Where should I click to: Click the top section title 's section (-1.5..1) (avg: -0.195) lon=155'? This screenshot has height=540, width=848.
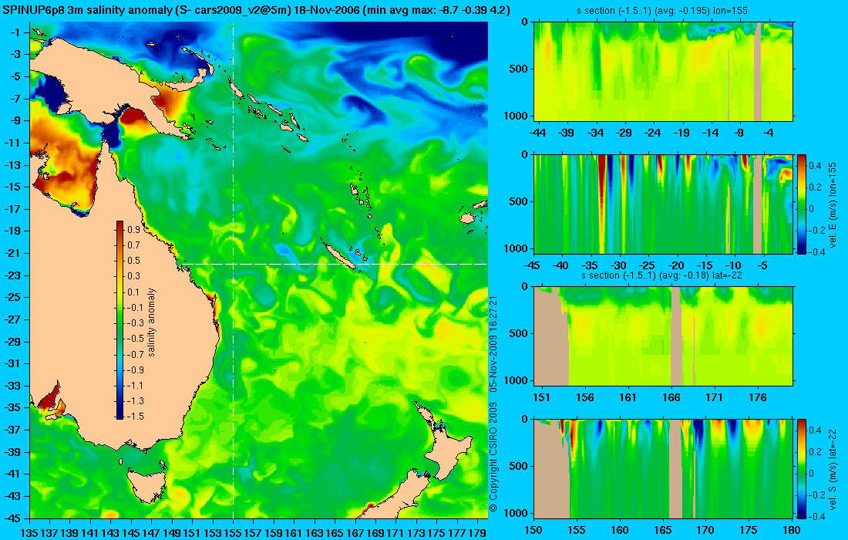[663, 10]
